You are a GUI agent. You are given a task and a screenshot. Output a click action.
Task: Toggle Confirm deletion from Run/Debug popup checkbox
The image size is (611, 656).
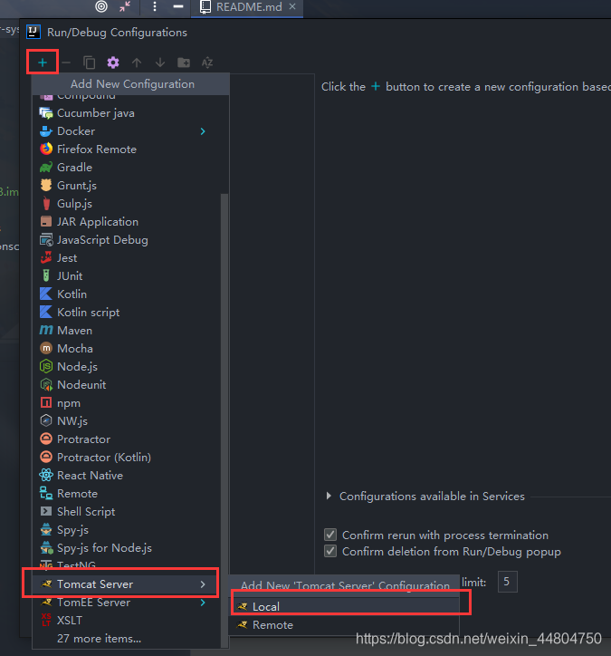[x=330, y=551]
